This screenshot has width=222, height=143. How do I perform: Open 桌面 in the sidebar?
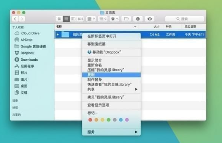tap(21, 86)
